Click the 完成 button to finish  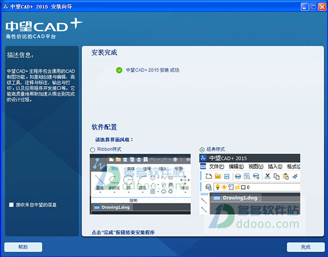(306, 247)
